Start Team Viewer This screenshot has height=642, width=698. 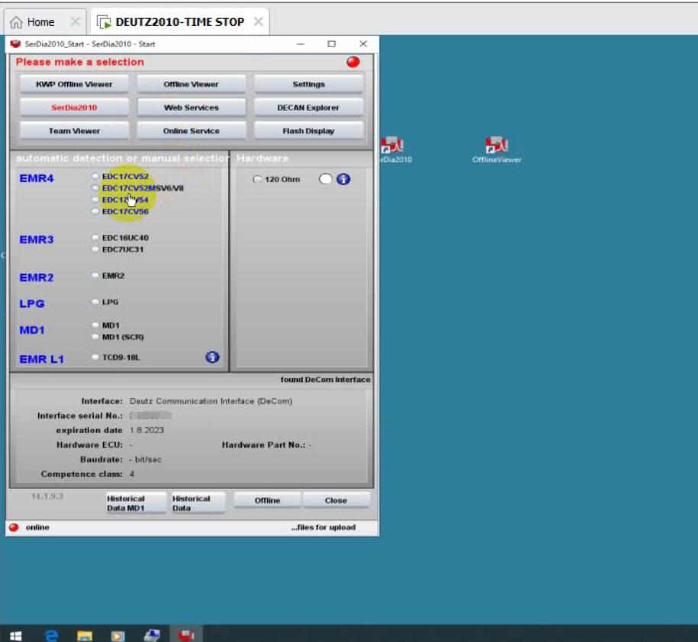(74, 131)
